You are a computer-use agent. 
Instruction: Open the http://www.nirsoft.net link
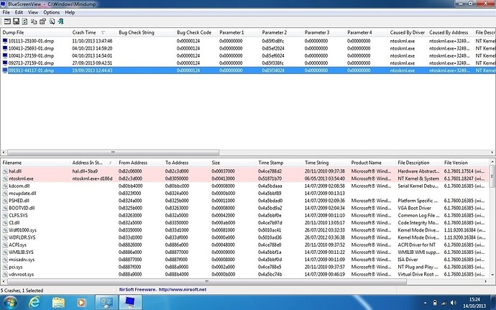pyautogui.click(x=183, y=289)
